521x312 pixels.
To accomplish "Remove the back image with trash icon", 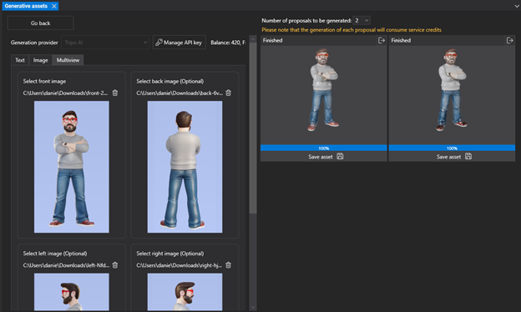I will point(228,93).
